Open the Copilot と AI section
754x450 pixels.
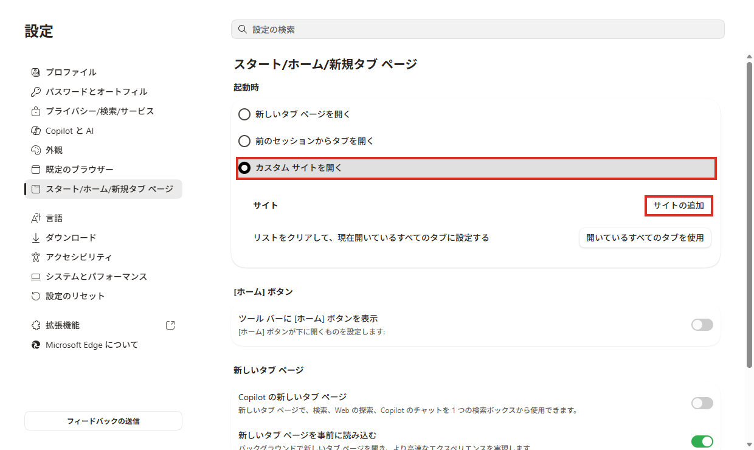click(x=103, y=131)
